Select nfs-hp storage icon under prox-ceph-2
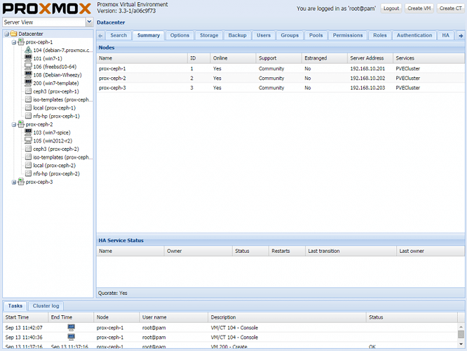This screenshot has height=351, width=467. coord(28,173)
